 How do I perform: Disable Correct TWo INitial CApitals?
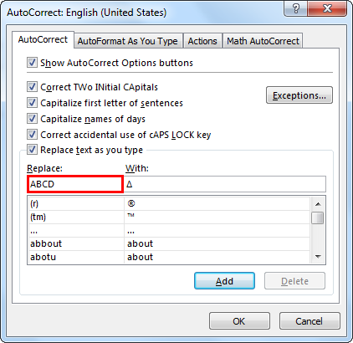click(x=32, y=87)
